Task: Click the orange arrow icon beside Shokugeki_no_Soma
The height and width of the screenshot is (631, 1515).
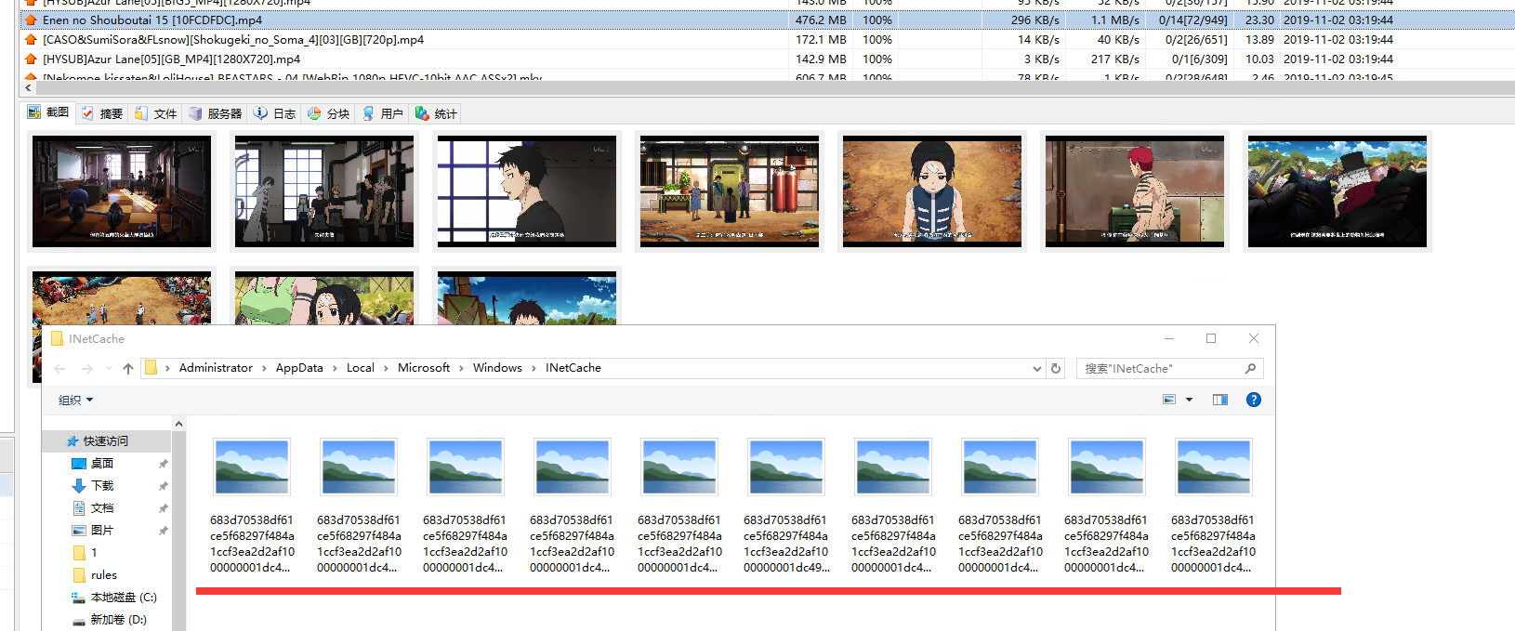Action: [32, 39]
